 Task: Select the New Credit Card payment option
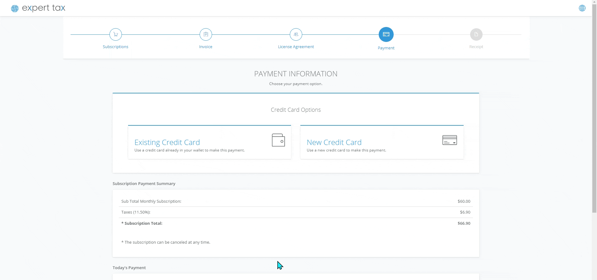pos(382,142)
